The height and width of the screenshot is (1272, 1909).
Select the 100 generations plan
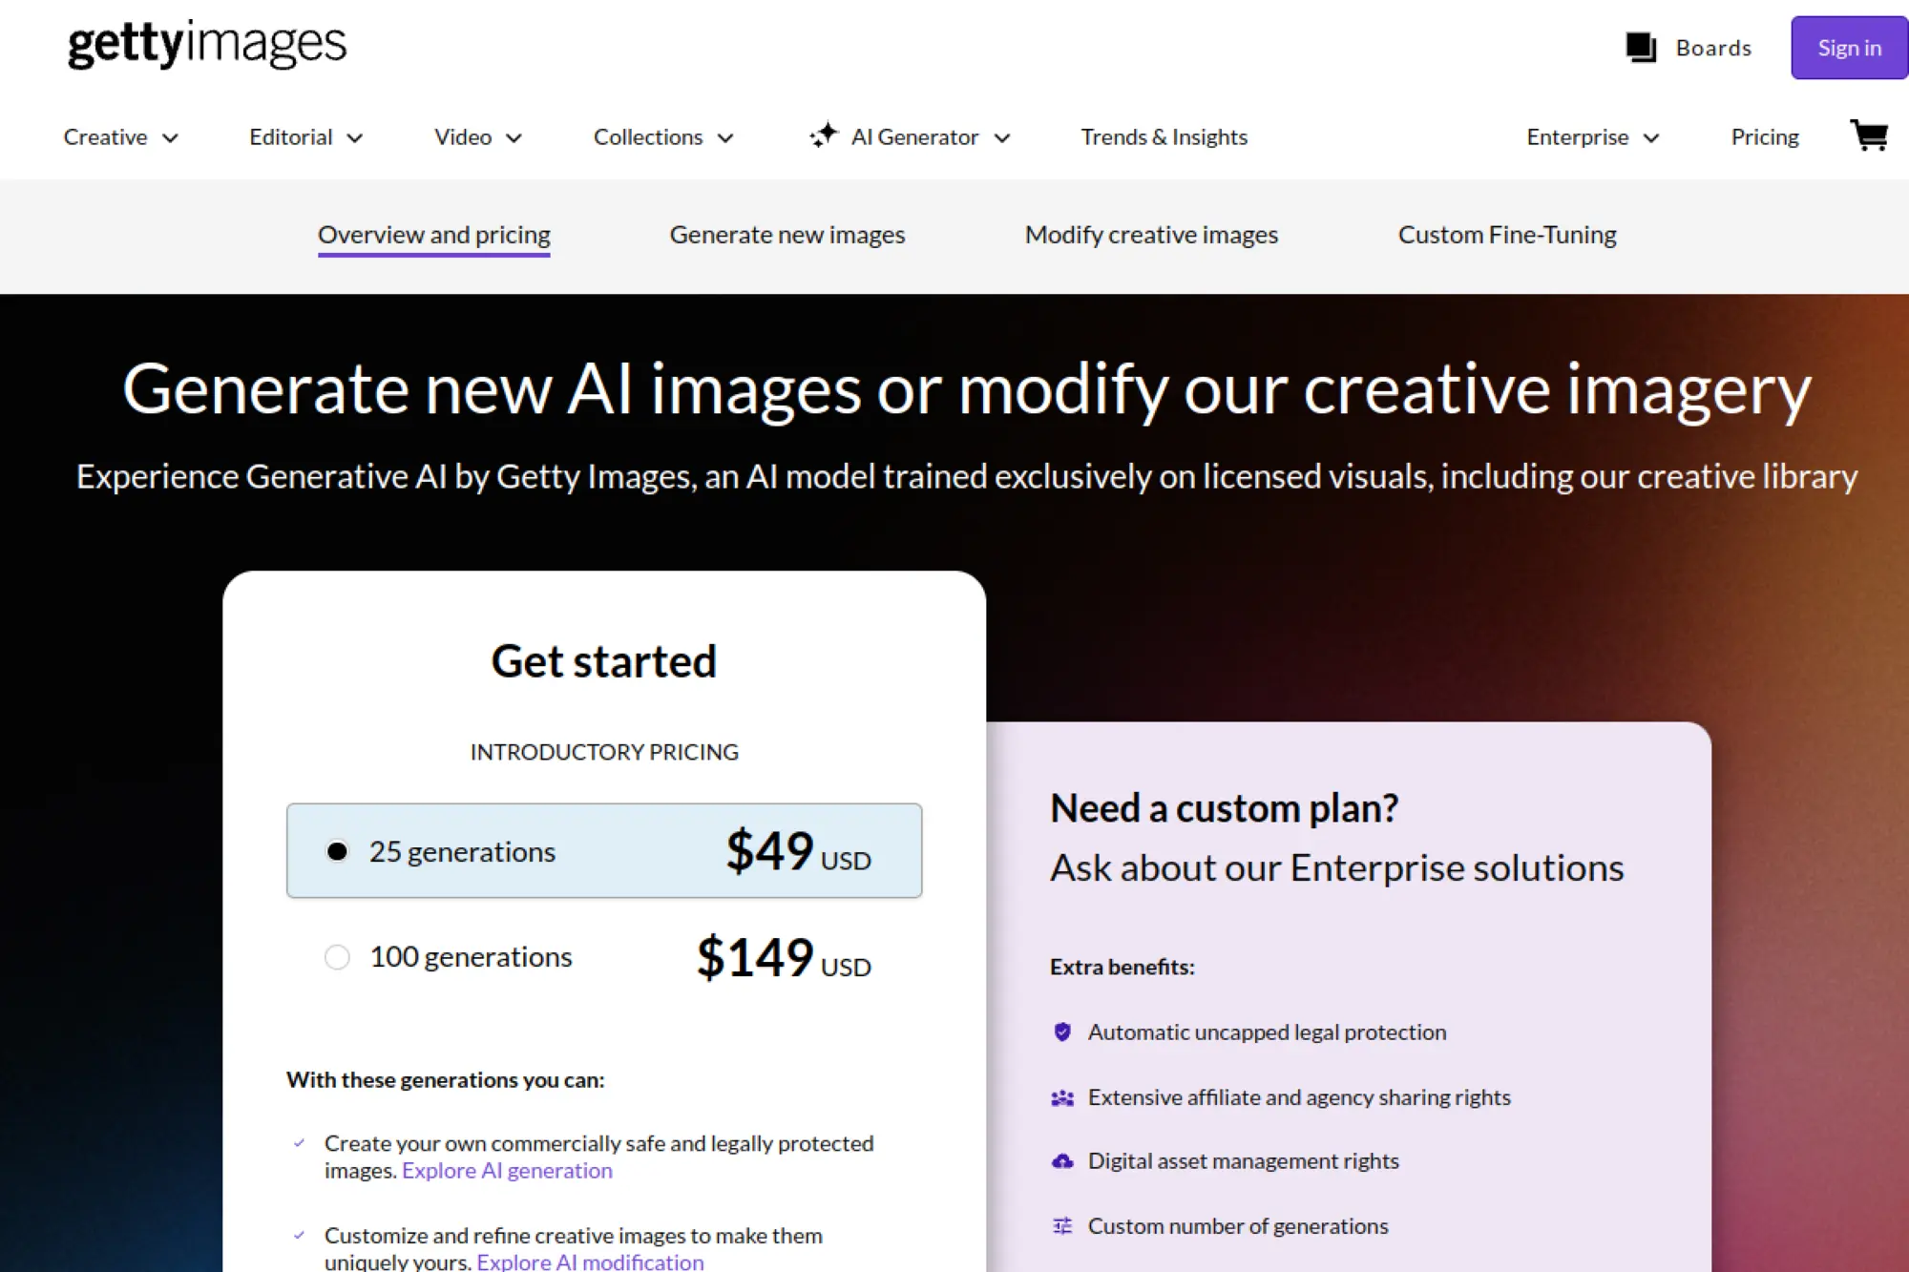point(337,956)
